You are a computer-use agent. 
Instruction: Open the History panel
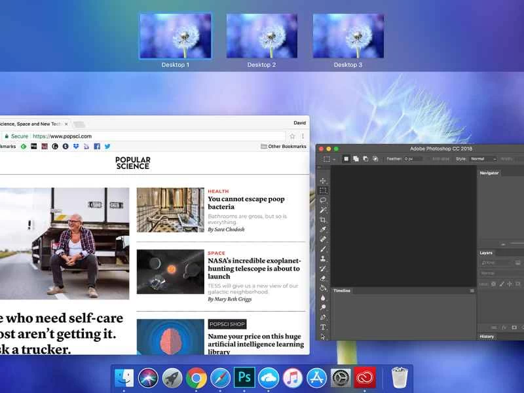pos(485,336)
